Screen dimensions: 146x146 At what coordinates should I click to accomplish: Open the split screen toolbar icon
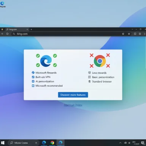135,34
